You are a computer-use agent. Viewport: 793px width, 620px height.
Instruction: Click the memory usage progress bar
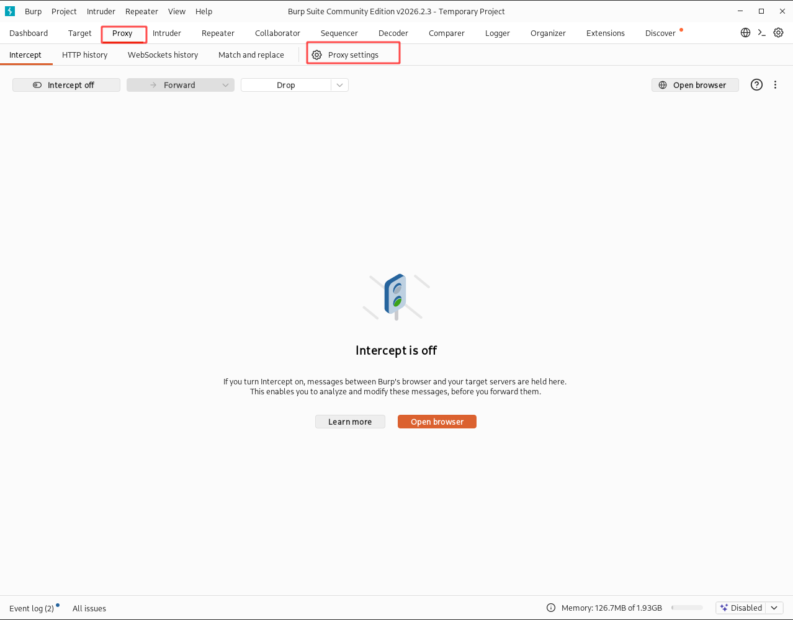(x=687, y=608)
